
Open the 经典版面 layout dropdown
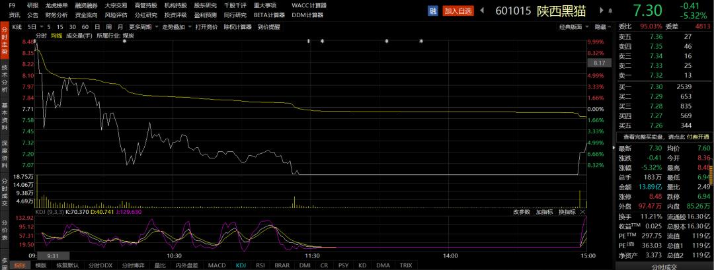tap(587, 27)
